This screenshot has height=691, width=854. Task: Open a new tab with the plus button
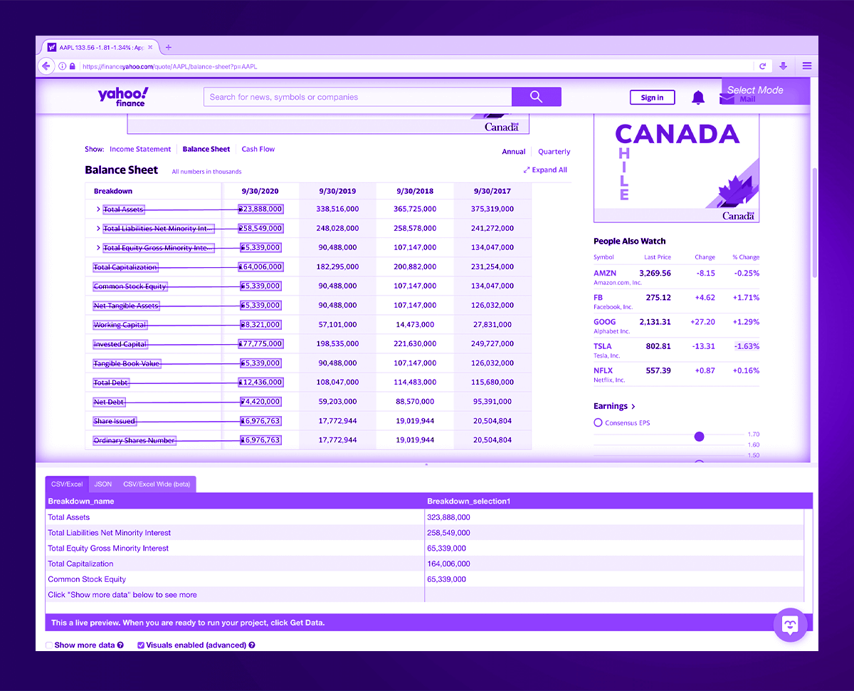point(169,48)
